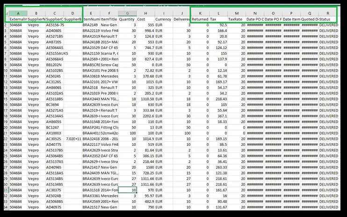The height and width of the screenshot is (217, 347).
Task: Select row header 34
Action: point(6,207)
